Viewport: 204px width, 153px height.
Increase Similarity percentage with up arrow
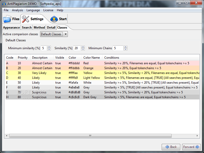(83, 47)
